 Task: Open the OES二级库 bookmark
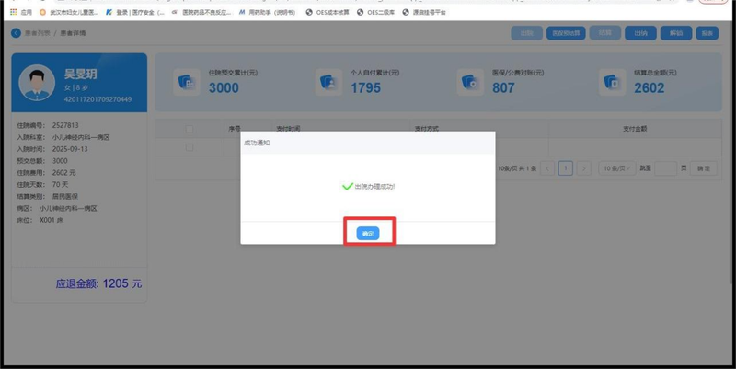pos(375,12)
